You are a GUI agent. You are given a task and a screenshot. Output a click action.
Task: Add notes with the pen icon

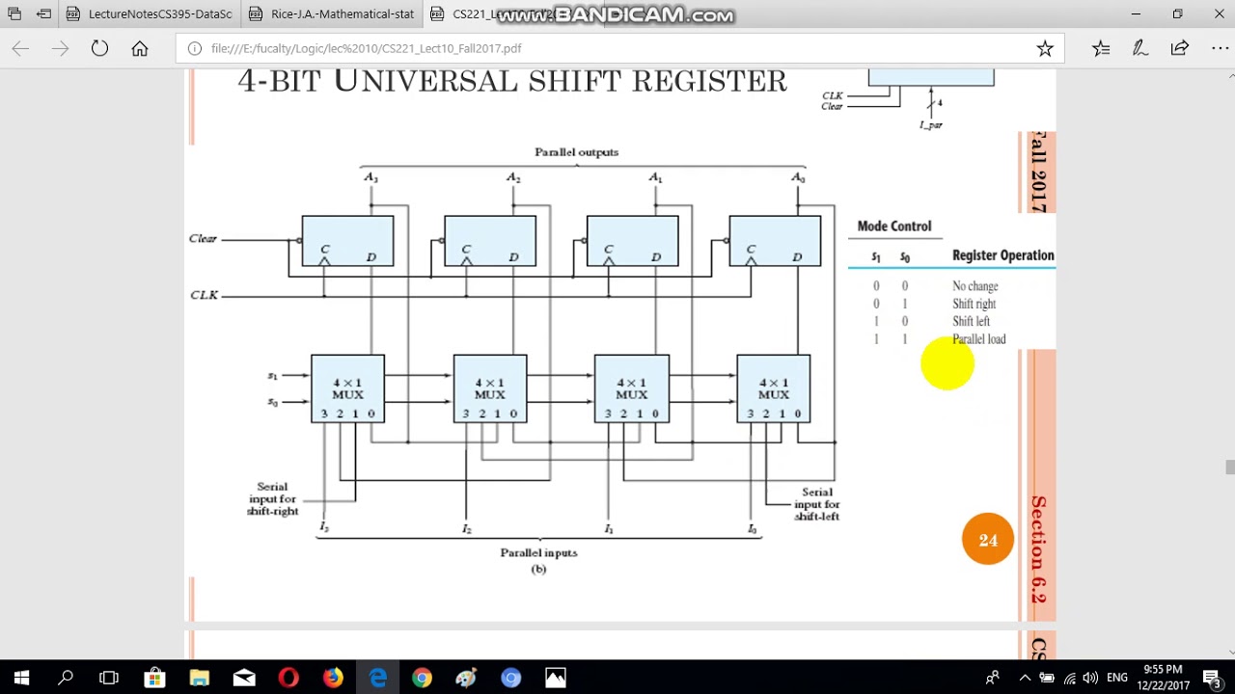coord(1139,48)
